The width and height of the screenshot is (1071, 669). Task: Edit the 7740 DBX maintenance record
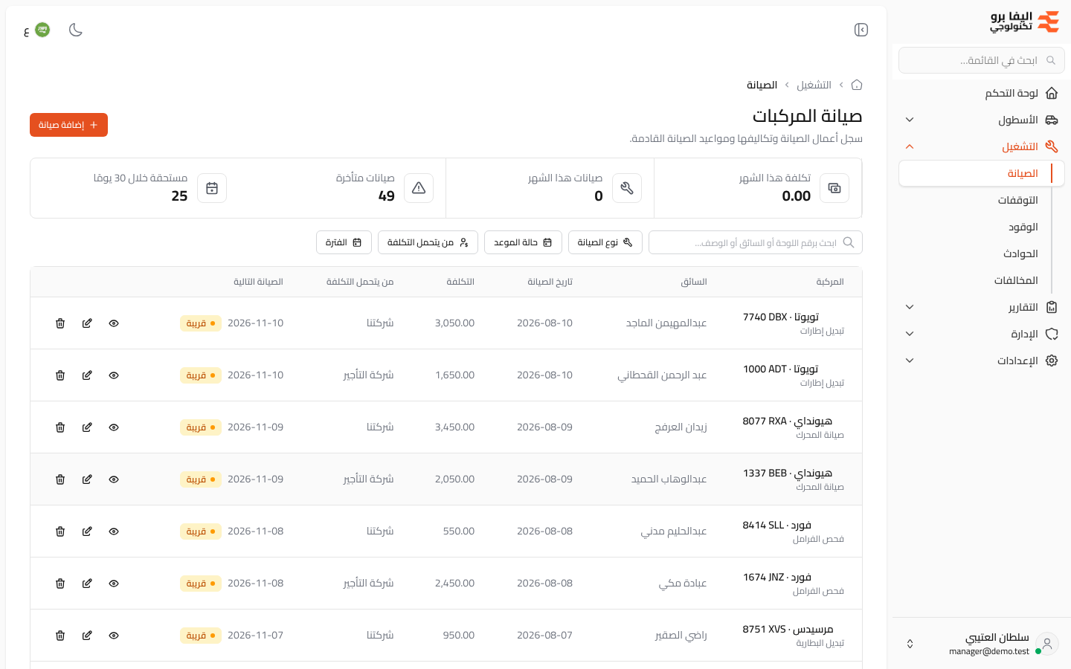pyautogui.click(x=87, y=323)
